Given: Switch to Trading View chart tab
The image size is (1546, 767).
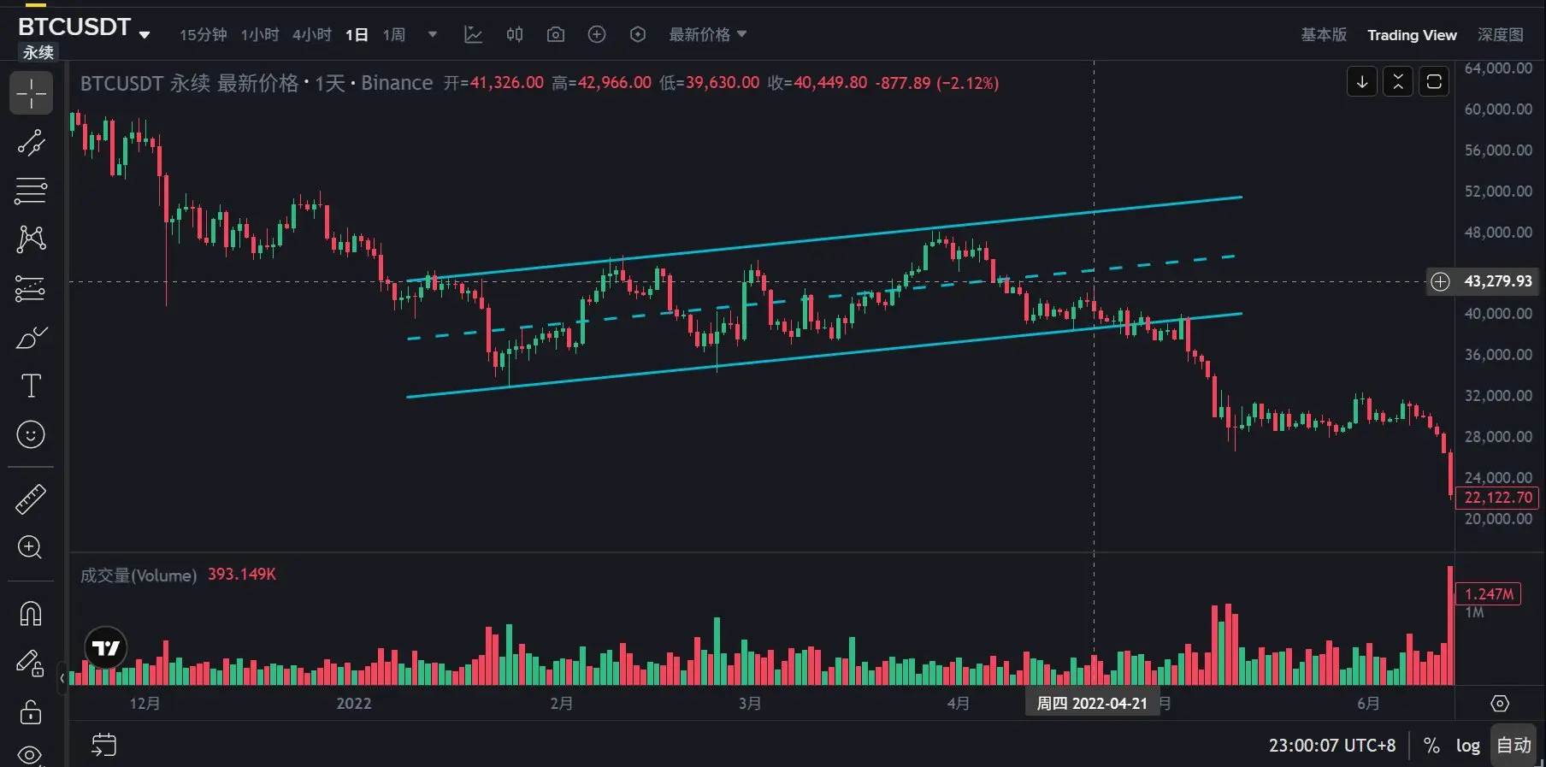Looking at the screenshot, I should pos(1412,35).
